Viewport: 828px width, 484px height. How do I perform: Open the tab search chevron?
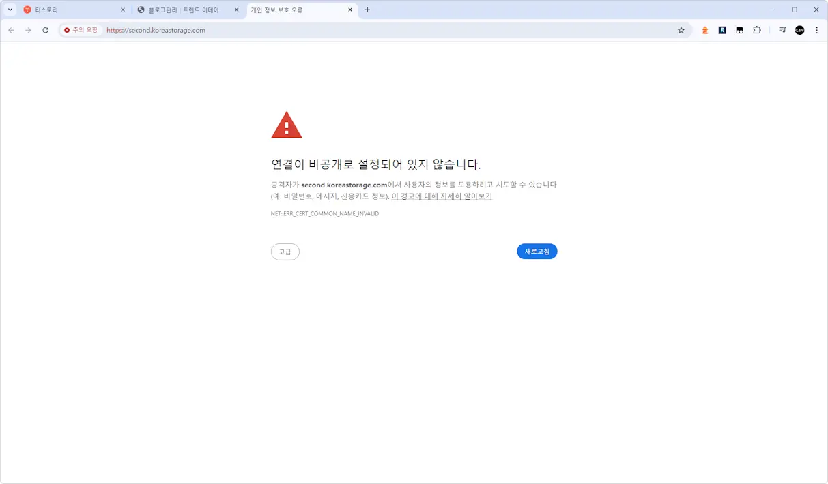click(9, 10)
